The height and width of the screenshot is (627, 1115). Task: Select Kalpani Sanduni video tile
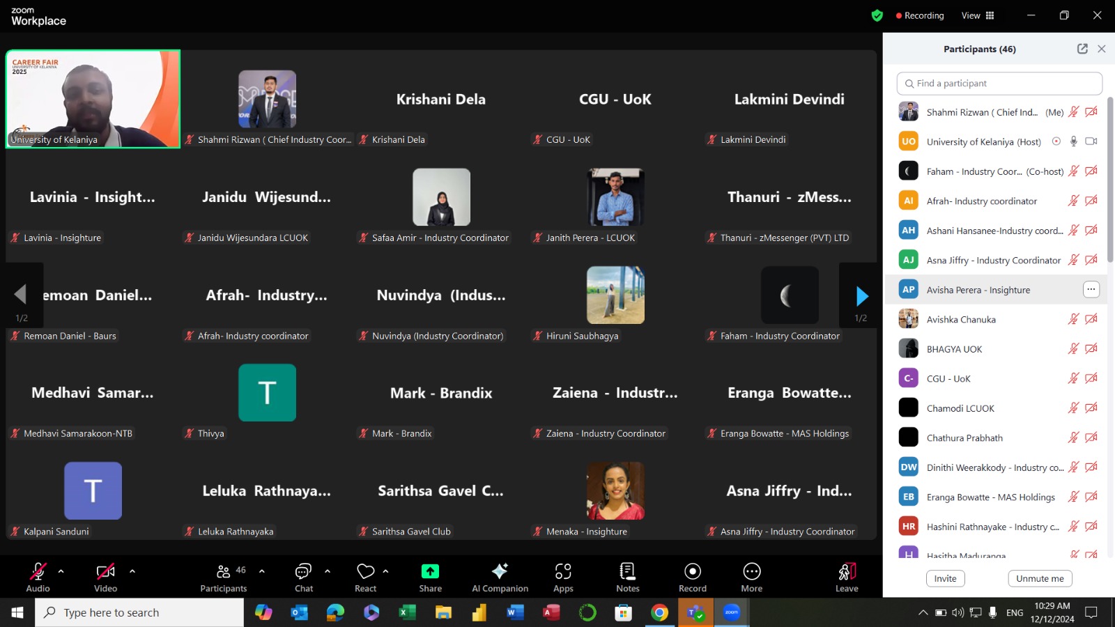click(x=93, y=491)
